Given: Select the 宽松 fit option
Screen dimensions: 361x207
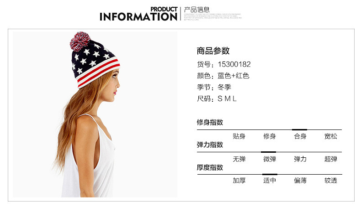Looking at the screenshot, I should (x=331, y=136).
